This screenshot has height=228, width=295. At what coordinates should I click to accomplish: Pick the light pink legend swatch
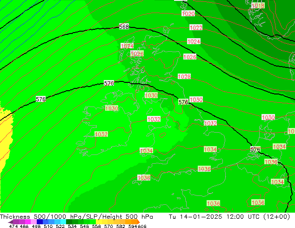click(x=34, y=221)
